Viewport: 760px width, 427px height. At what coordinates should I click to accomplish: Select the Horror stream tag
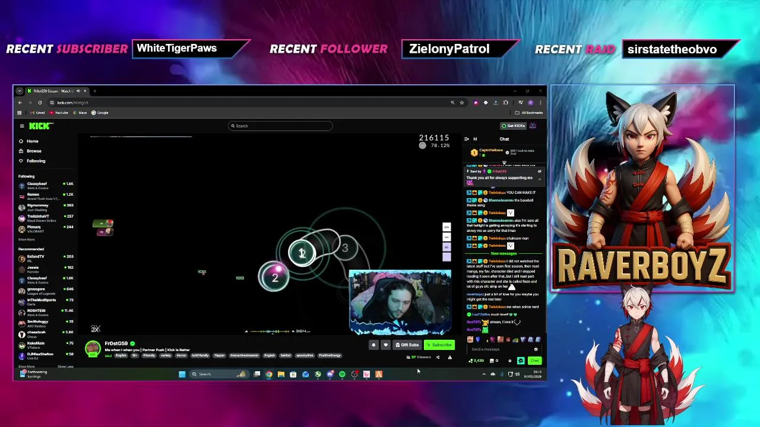coord(181,355)
